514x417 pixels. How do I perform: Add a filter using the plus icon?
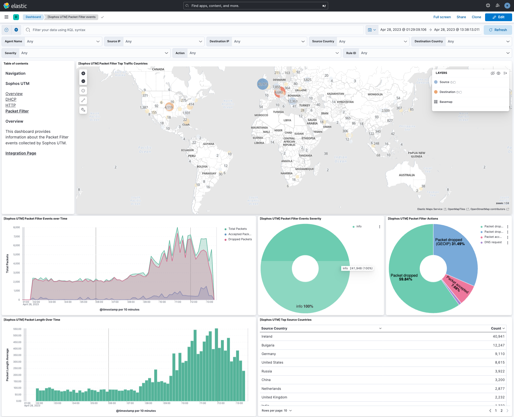pos(16,30)
